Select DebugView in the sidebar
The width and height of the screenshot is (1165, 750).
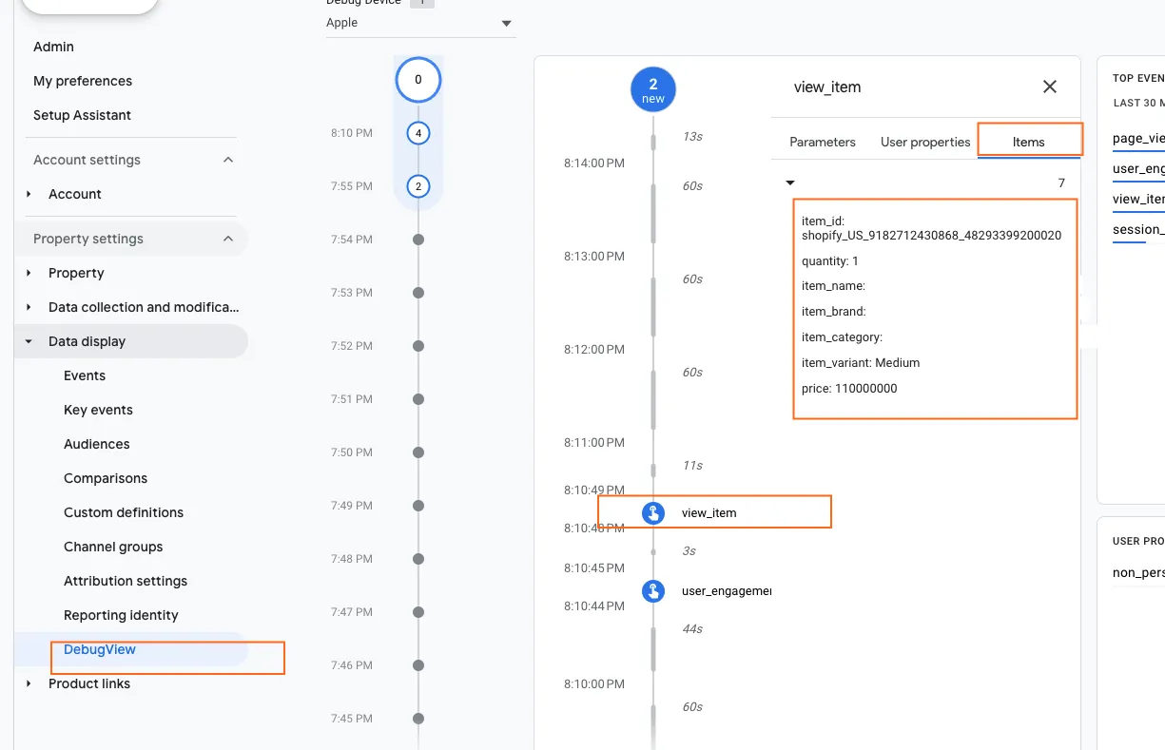pos(100,650)
